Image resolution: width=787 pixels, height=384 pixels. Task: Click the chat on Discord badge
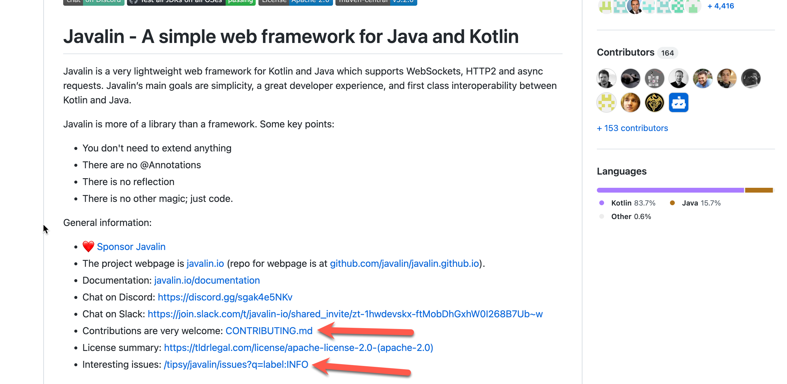(94, 2)
